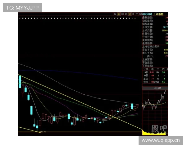
Task: Click the 债券 flat count 2268
Action: [x=157, y=82]
